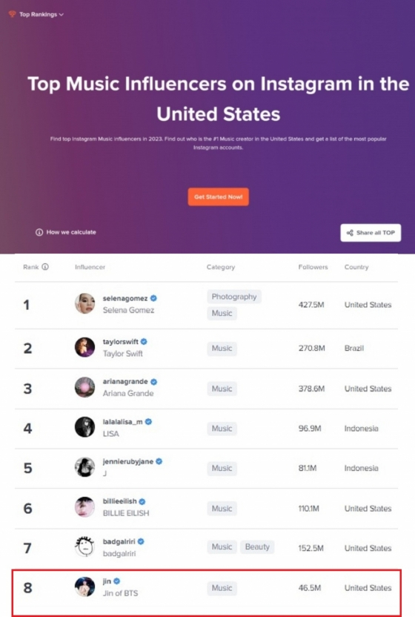
Task: Click the verified badge beside lalalalisa_m
Action: click(148, 421)
